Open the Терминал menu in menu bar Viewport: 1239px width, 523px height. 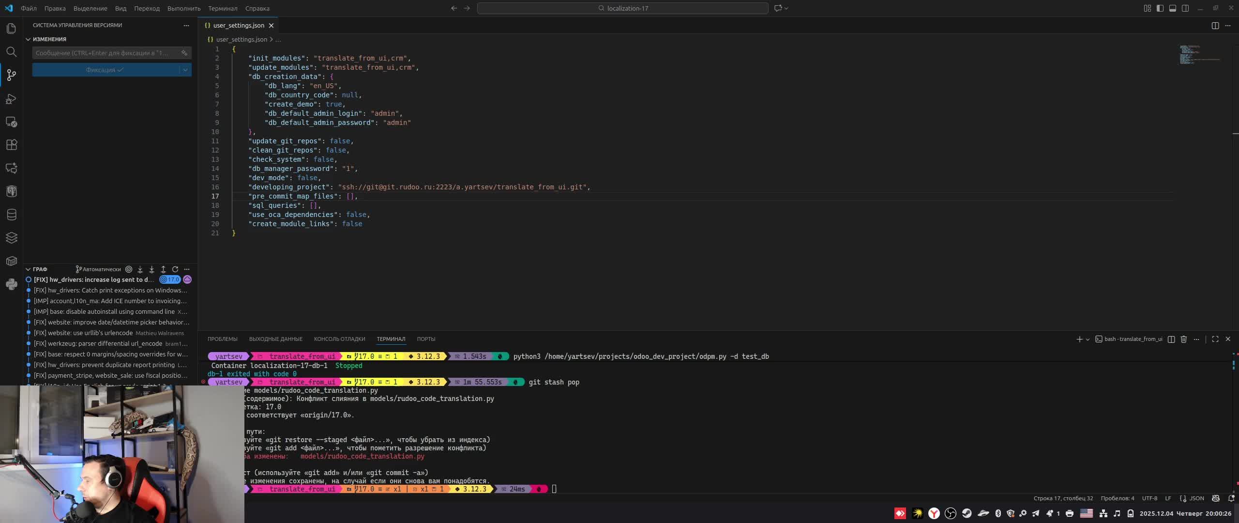click(223, 8)
